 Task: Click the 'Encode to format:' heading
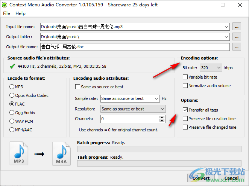pos(26,78)
